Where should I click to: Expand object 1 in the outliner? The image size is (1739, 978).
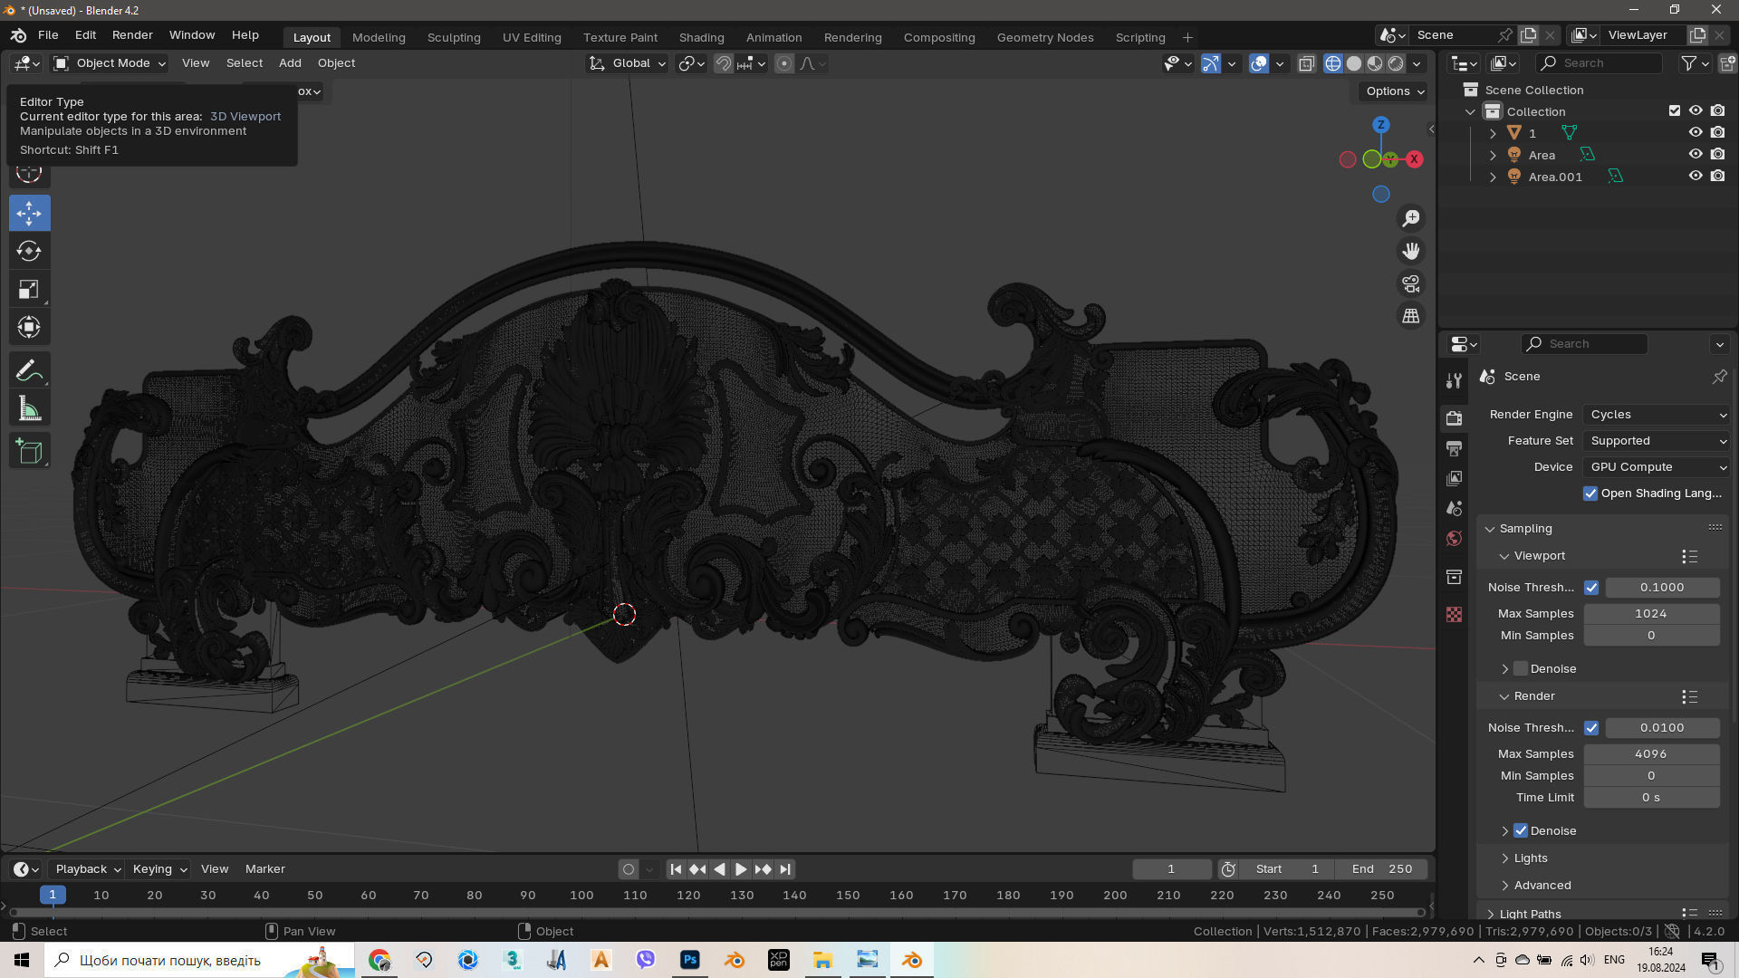point(1493,133)
